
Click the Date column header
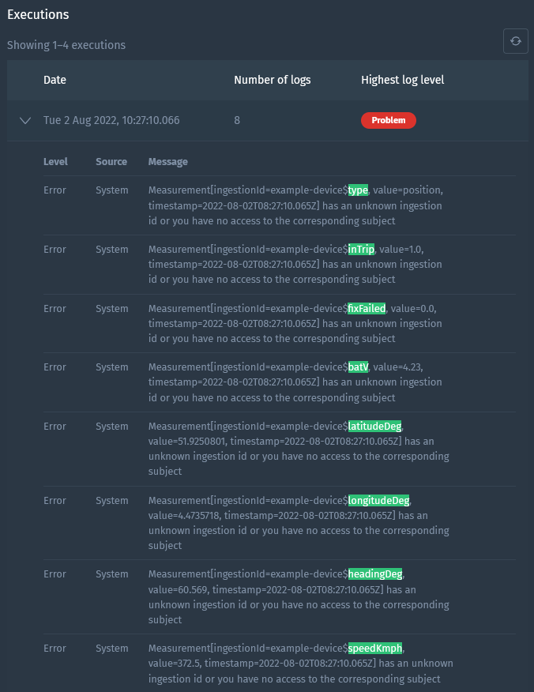pos(54,80)
